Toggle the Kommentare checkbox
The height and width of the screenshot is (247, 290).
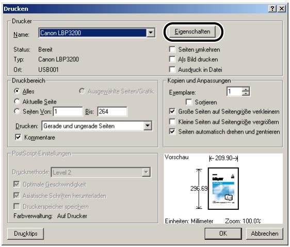(x=18, y=137)
